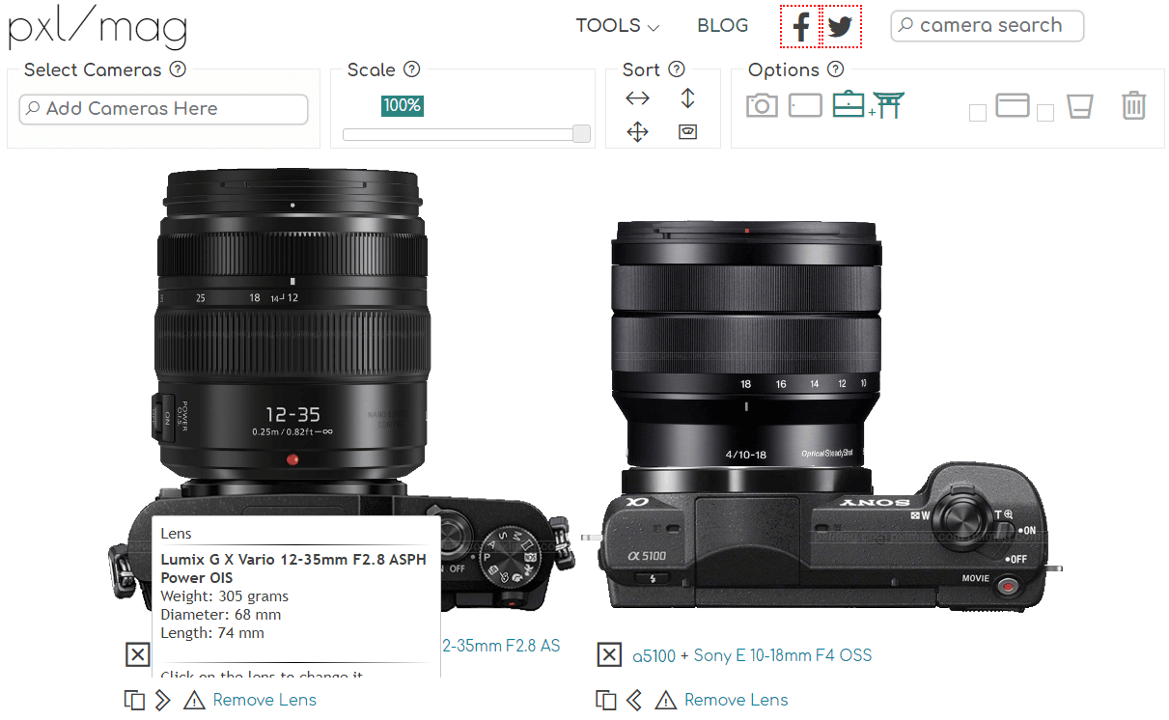Open the partly hidden 2-35mm F2.8 AS lens link
The image size is (1169, 720).
point(501,646)
